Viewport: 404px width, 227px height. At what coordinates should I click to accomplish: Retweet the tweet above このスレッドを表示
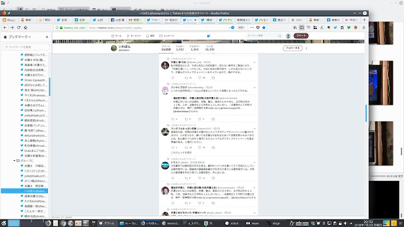coord(187,148)
